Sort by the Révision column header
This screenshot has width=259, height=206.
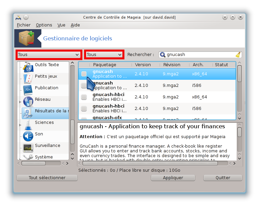click(x=172, y=64)
